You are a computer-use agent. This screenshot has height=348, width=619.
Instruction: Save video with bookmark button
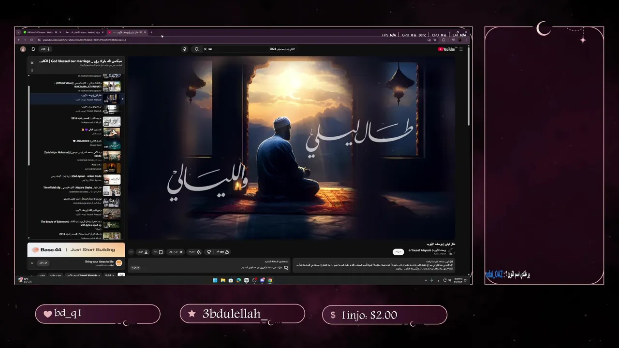tap(158, 252)
